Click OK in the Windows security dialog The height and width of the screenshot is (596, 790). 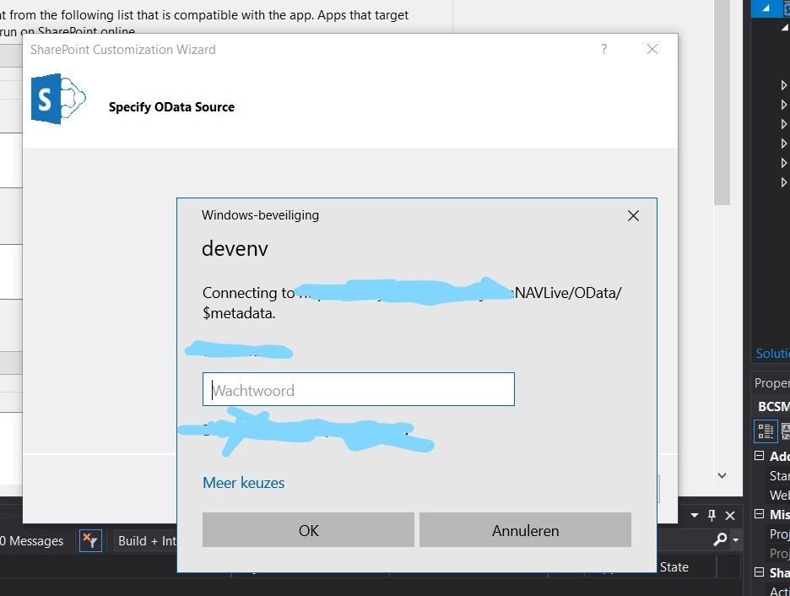[x=308, y=530]
